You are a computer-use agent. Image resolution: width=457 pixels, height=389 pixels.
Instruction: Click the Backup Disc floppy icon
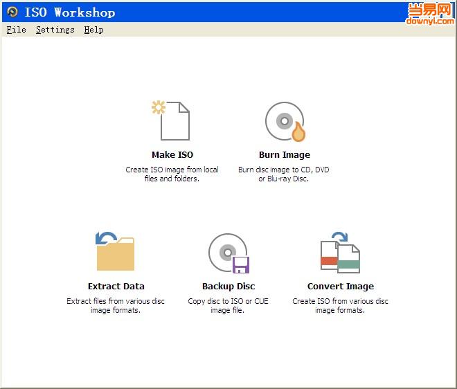pos(229,253)
